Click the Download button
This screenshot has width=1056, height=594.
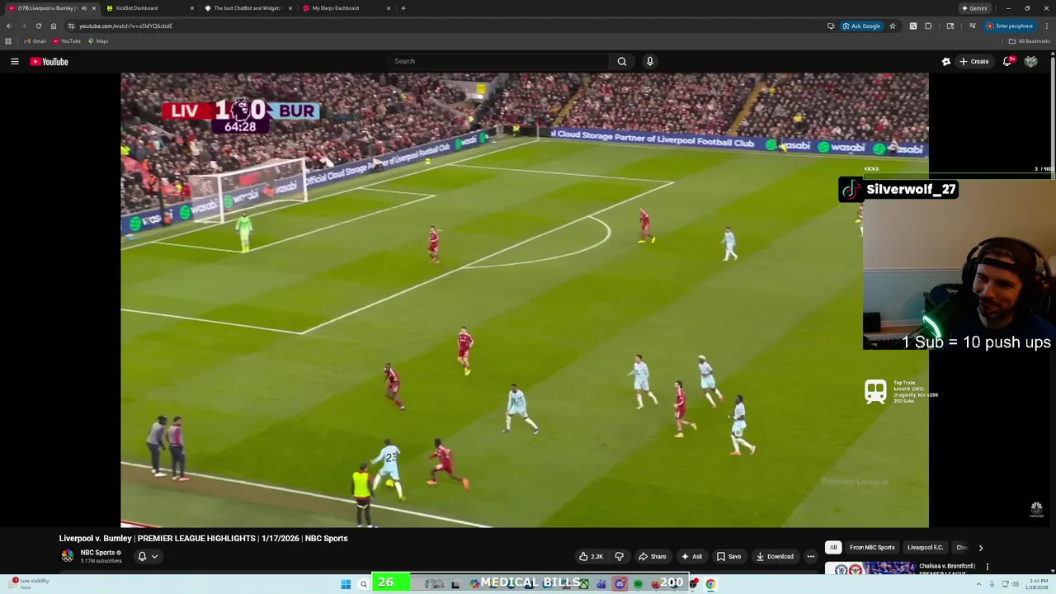click(775, 556)
